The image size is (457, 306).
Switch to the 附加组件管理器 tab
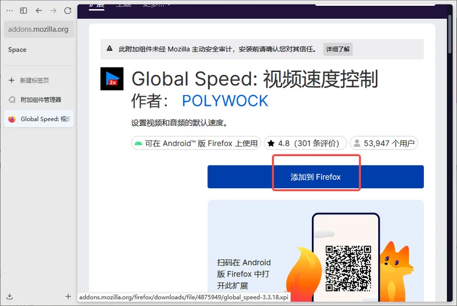39,100
